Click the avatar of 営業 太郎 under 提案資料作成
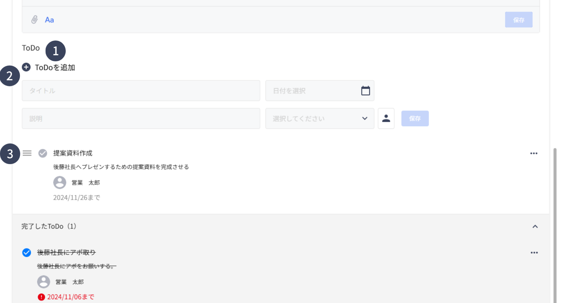Viewport: 564px width, 303px height. pyautogui.click(x=60, y=183)
